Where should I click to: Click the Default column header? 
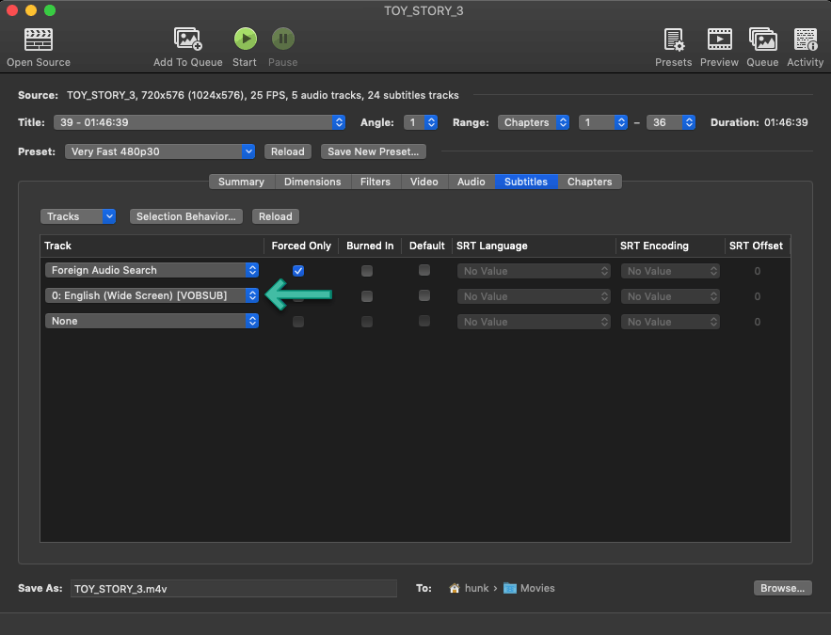pyautogui.click(x=426, y=246)
